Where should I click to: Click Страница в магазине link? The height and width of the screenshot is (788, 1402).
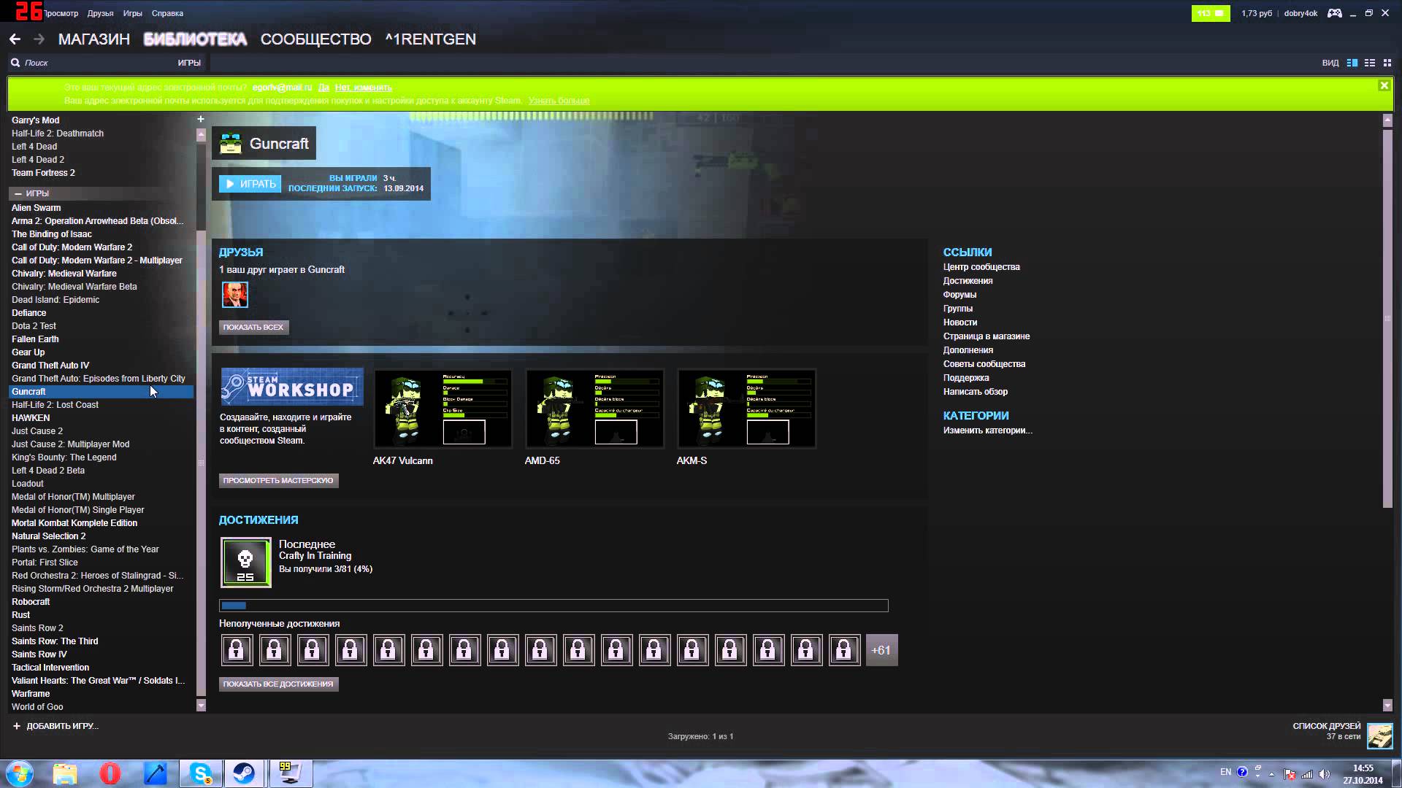click(986, 336)
